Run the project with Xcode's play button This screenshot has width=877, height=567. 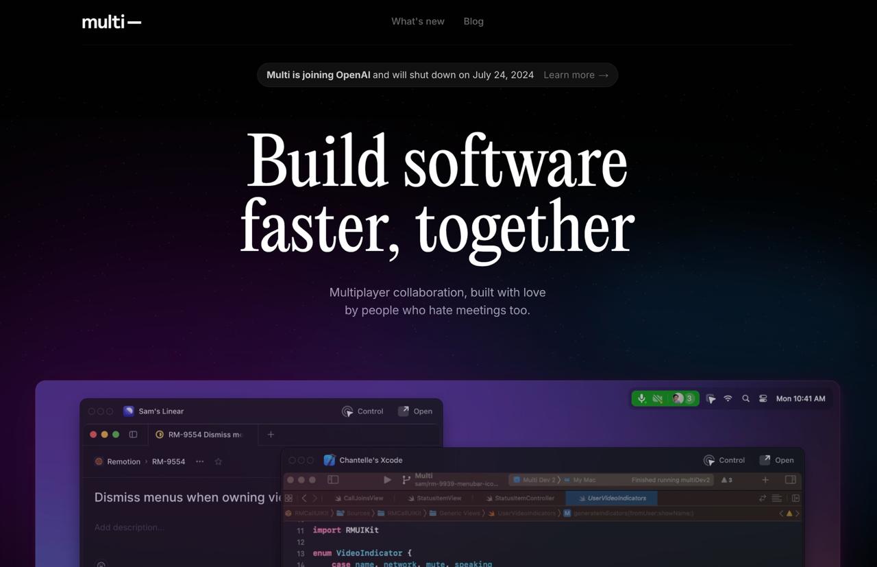click(x=387, y=480)
